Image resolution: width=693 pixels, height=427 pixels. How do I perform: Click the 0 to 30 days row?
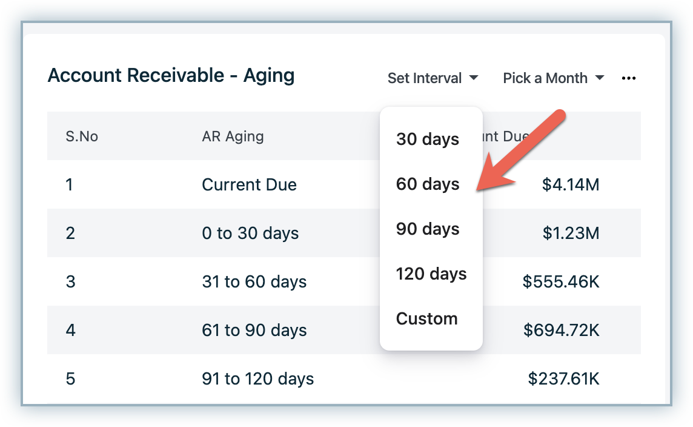coord(250,233)
